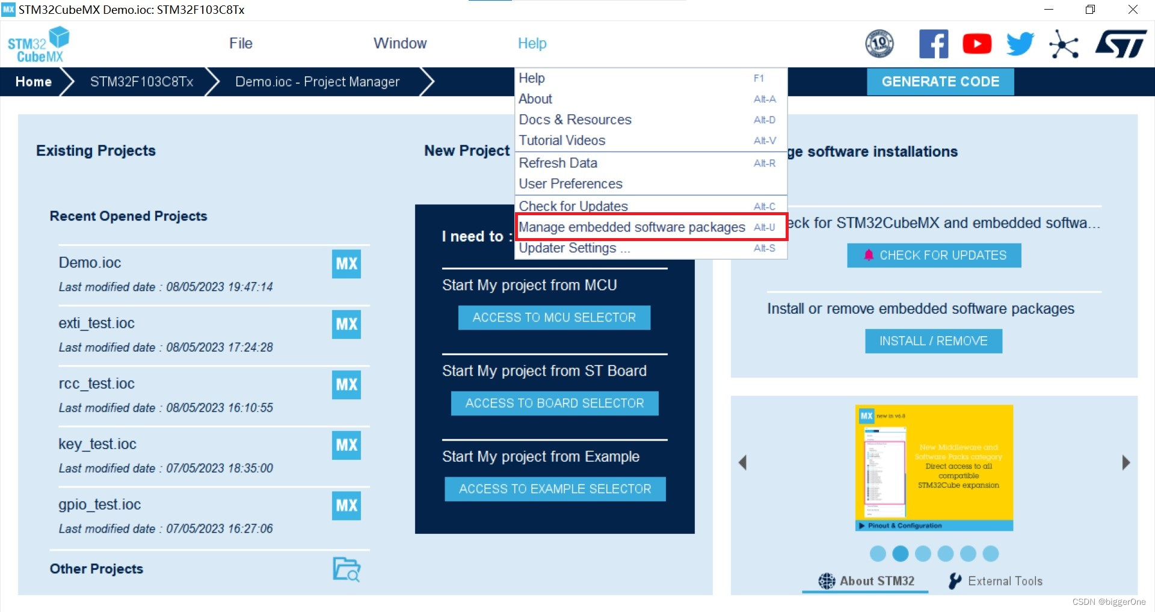The height and width of the screenshot is (612, 1155).
Task: Select Check for Updates menu item
Action: tap(651, 206)
